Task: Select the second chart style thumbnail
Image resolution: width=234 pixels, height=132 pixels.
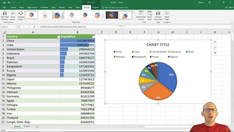Action: [x=45, y=15]
